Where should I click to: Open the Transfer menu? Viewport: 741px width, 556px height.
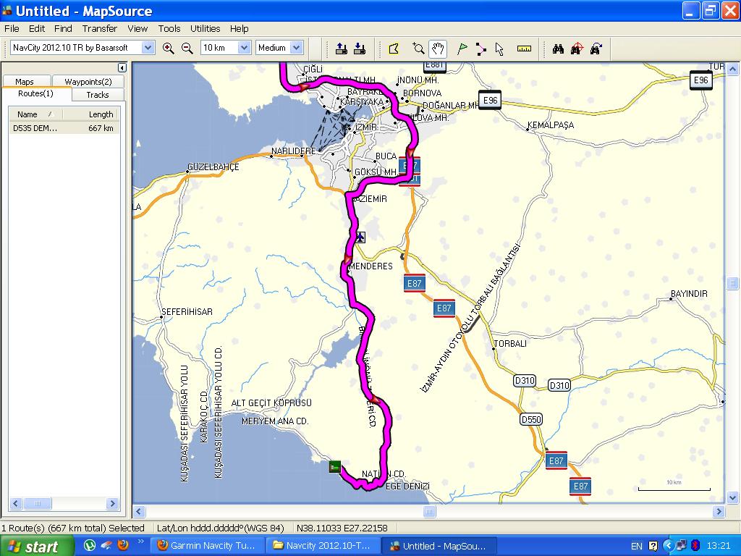[100, 28]
